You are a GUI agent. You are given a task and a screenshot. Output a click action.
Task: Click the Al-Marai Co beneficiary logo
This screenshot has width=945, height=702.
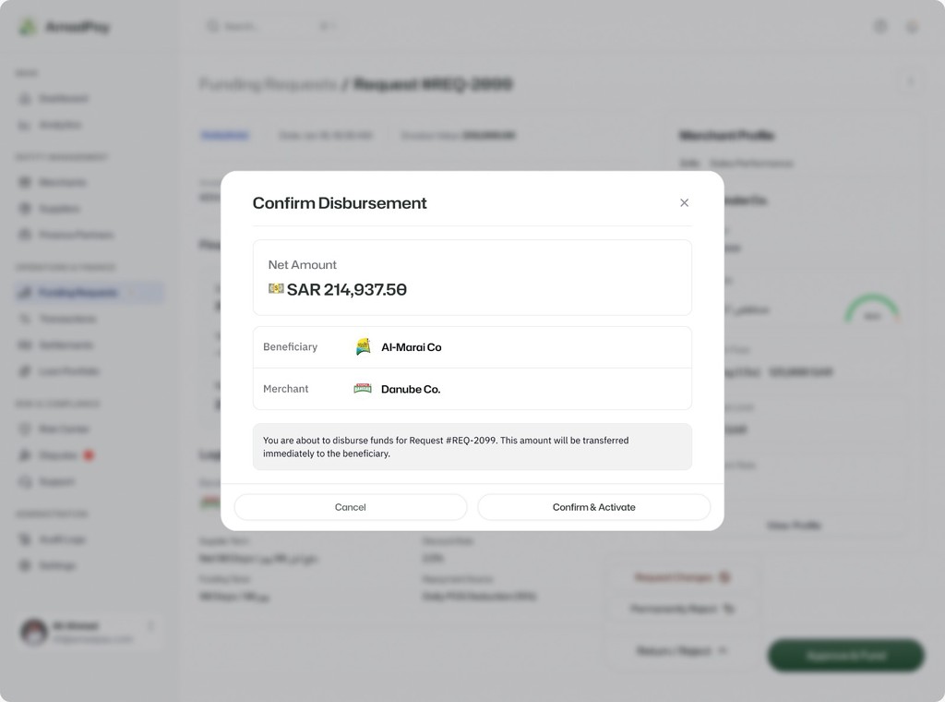click(x=364, y=347)
